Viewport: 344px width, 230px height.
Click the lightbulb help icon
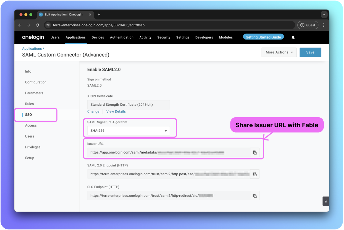coord(326,201)
